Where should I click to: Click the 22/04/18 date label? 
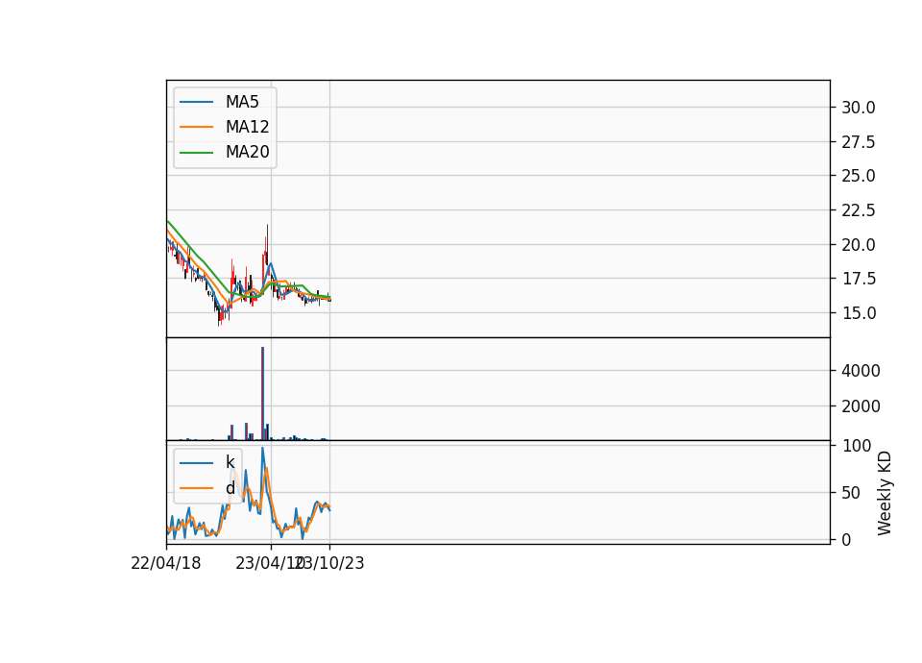(166, 564)
